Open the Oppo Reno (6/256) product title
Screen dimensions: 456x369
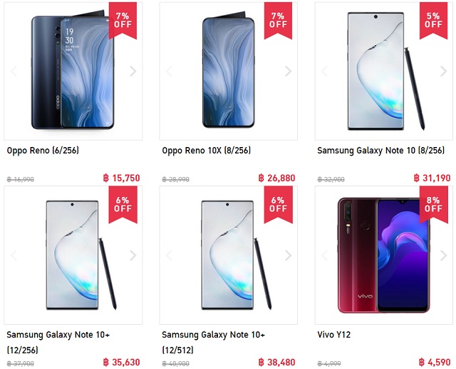[43, 151]
